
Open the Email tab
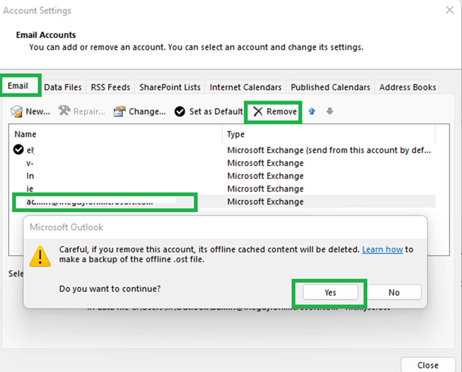coord(18,86)
